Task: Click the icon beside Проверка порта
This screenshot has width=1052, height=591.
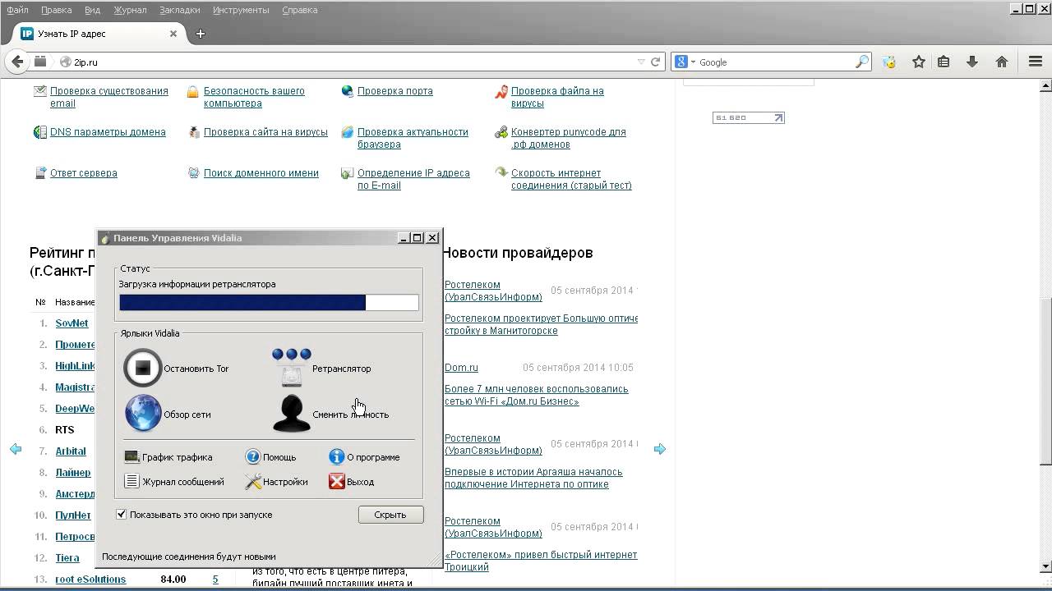Action: click(348, 91)
